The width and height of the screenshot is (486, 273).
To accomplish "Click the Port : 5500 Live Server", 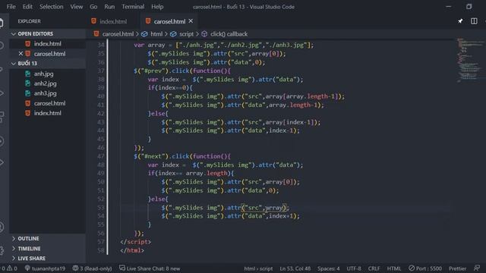I will (425, 268).
